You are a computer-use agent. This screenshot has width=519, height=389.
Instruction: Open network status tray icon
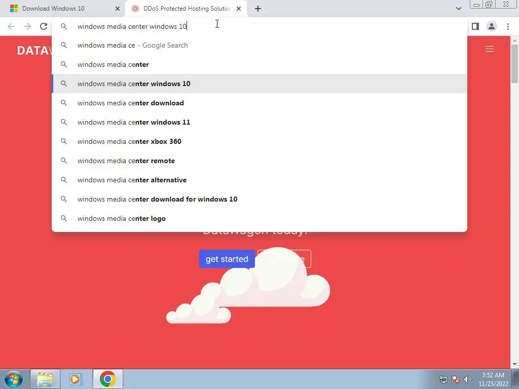(443, 379)
